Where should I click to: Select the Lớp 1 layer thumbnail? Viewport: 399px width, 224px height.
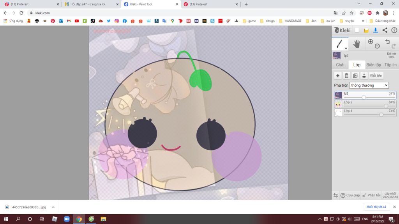(338, 112)
